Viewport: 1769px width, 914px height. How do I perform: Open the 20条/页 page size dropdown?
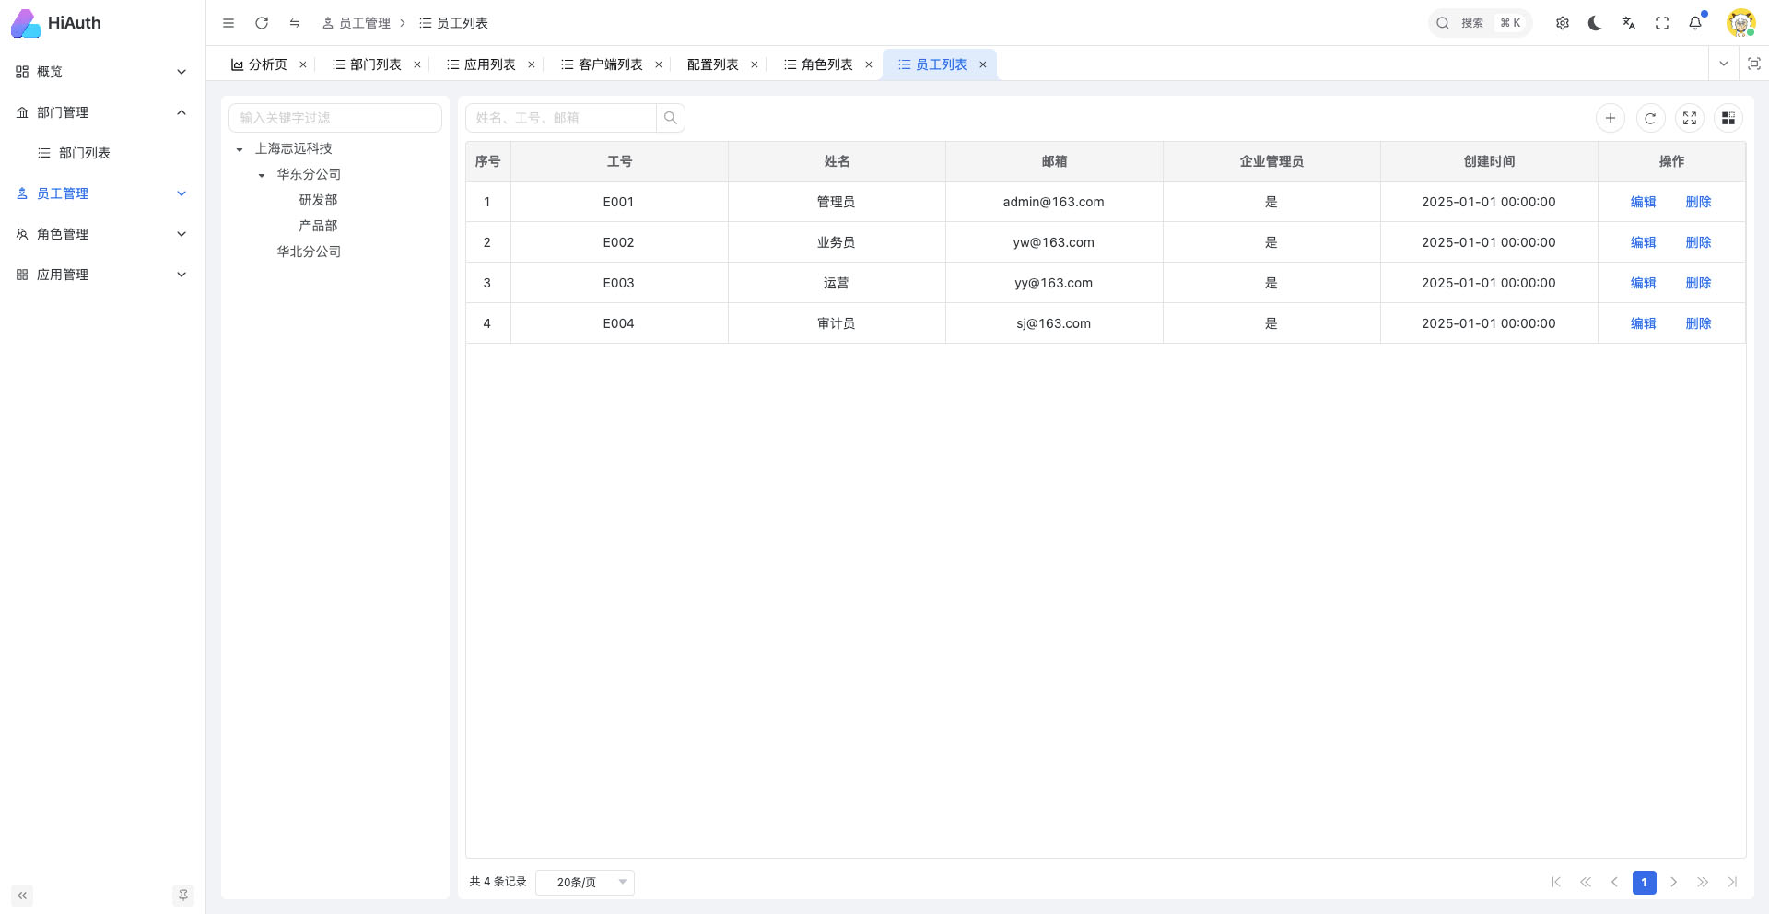[585, 882]
